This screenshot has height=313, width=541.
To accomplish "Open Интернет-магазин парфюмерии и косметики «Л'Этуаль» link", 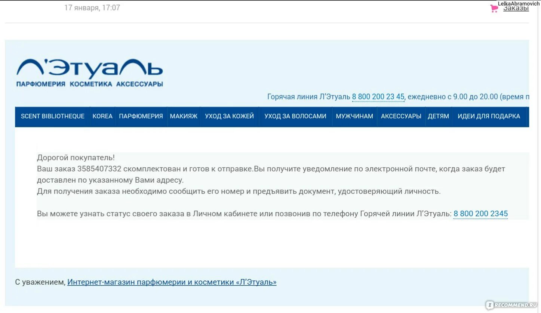I will tap(172, 282).
